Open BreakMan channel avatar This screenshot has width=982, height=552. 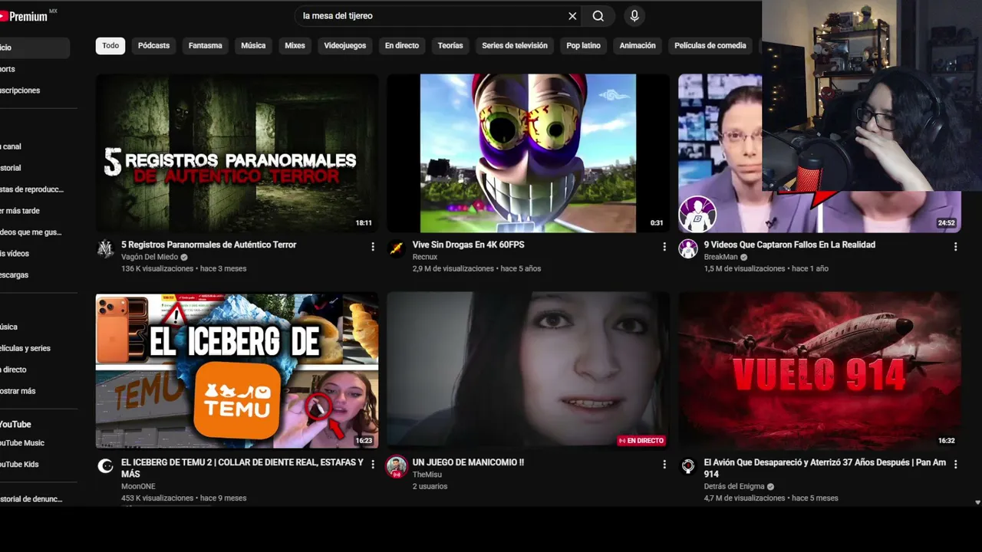(688, 248)
